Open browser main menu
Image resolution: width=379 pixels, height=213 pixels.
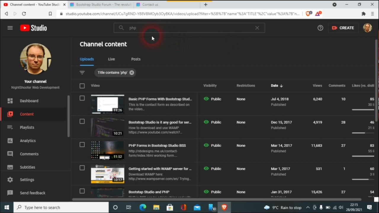pos(372,14)
